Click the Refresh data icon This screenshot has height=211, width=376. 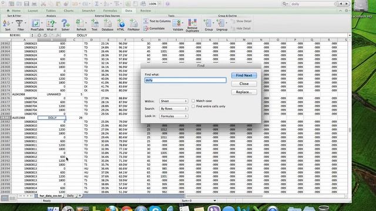click(x=80, y=23)
